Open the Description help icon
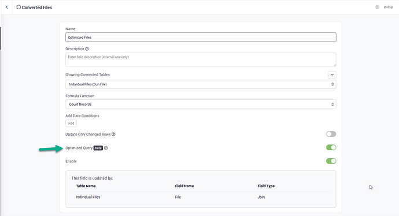The image size is (399, 216). click(87, 49)
